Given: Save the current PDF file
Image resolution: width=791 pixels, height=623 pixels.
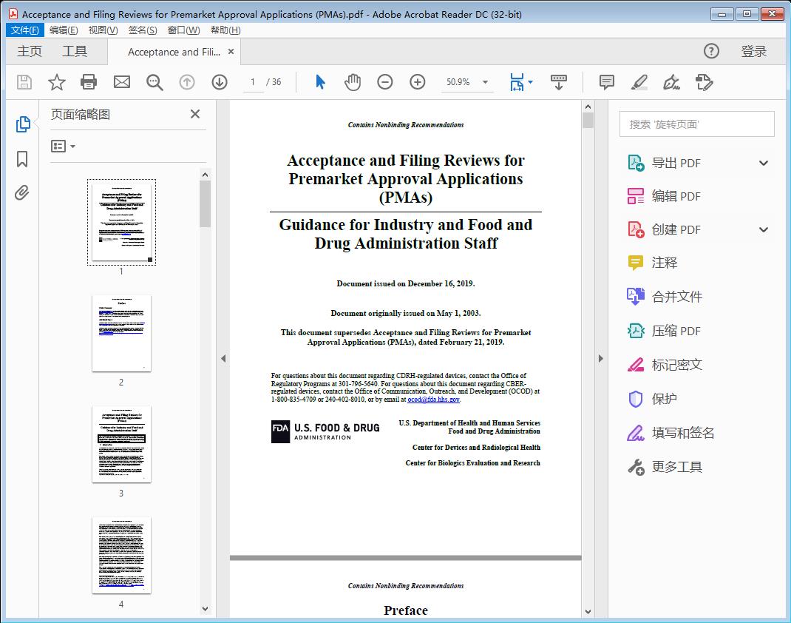Looking at the screenshot, I should pyautogui.click(x=24, y=82).
